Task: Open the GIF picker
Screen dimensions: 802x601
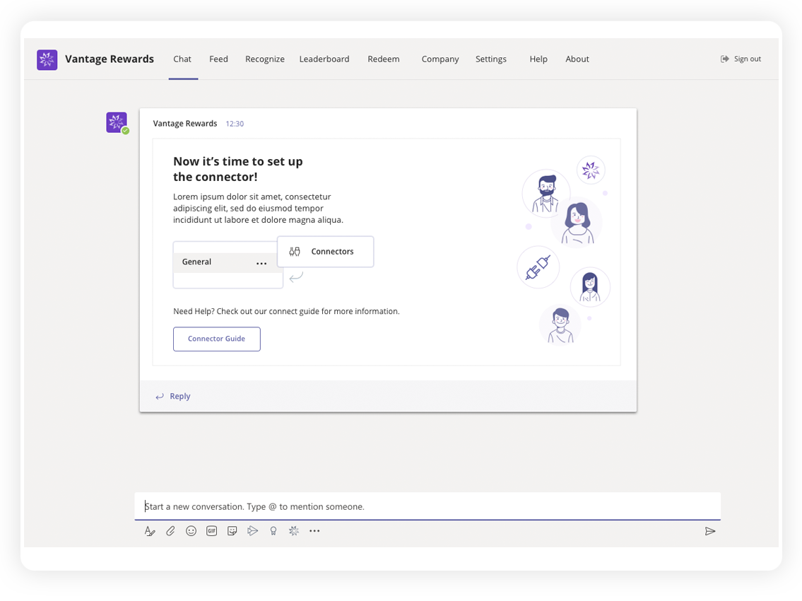Action: tap(212, 531)
